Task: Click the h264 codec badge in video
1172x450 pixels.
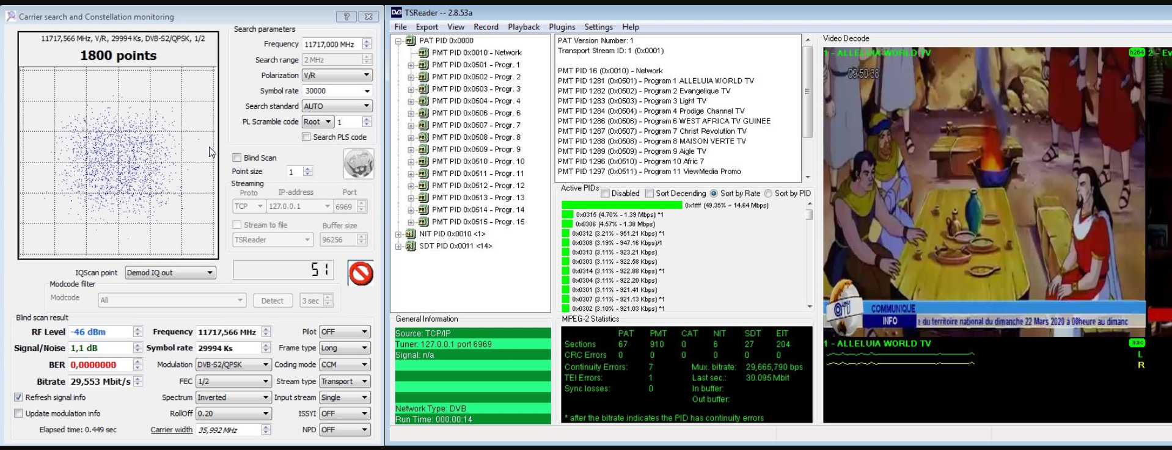Action: click(1137, 53)
